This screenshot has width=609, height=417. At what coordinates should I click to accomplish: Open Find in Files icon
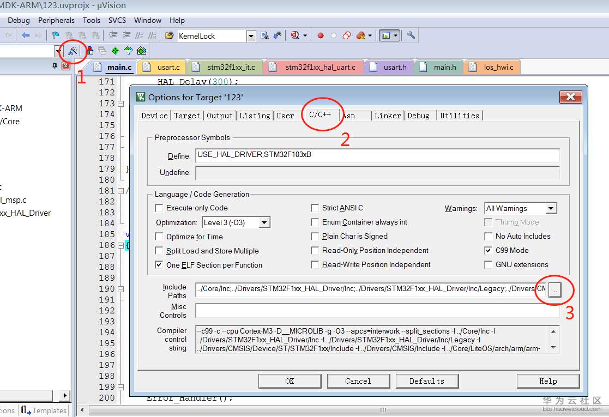(170, 36)
